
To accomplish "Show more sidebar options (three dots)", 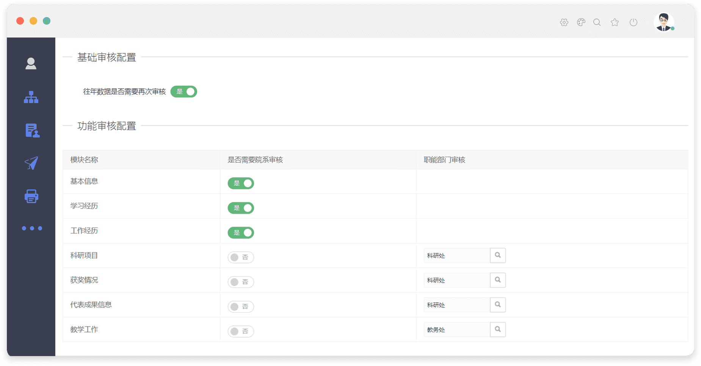I will coord(32,228).
